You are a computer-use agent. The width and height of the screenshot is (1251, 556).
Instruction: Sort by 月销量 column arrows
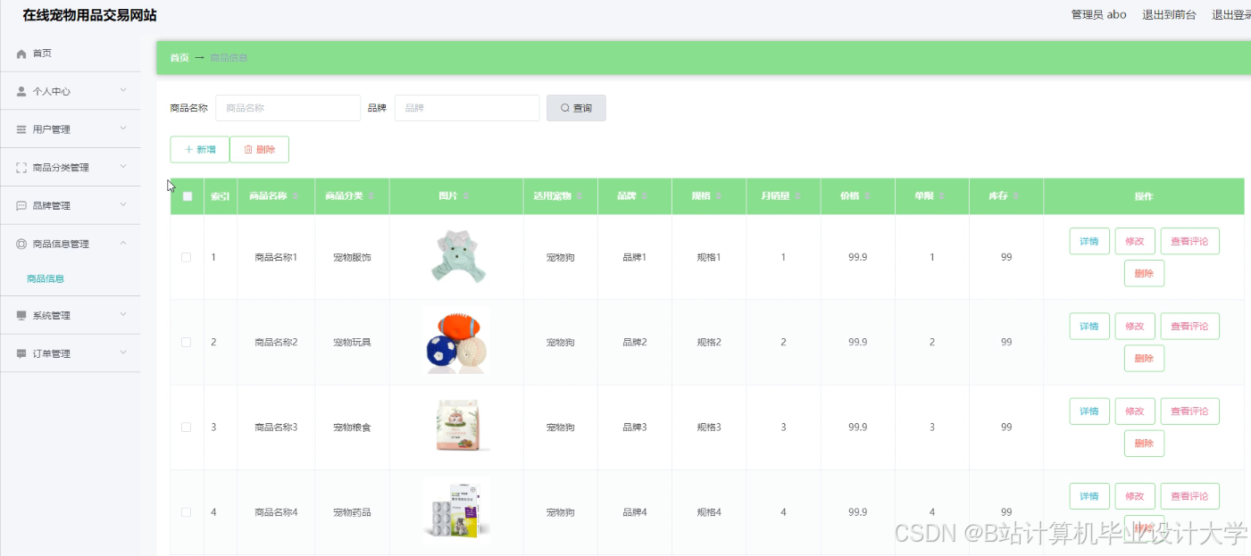[x=798, y=196]
